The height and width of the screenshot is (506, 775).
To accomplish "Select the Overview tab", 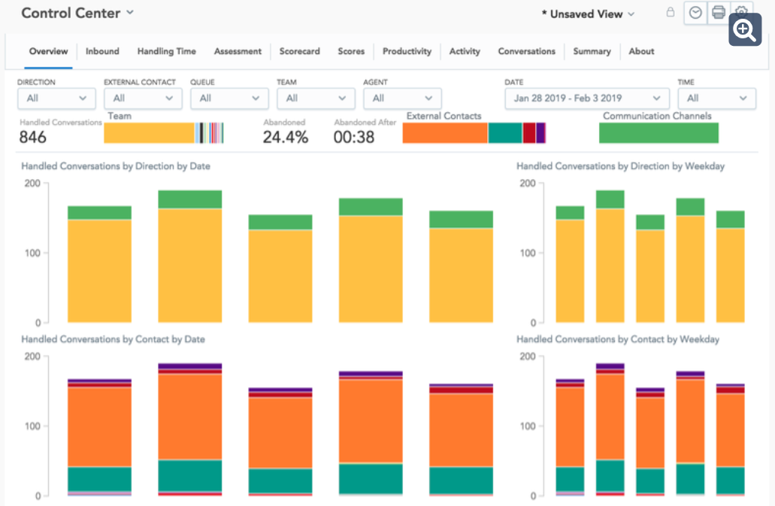I will [48, 51].
